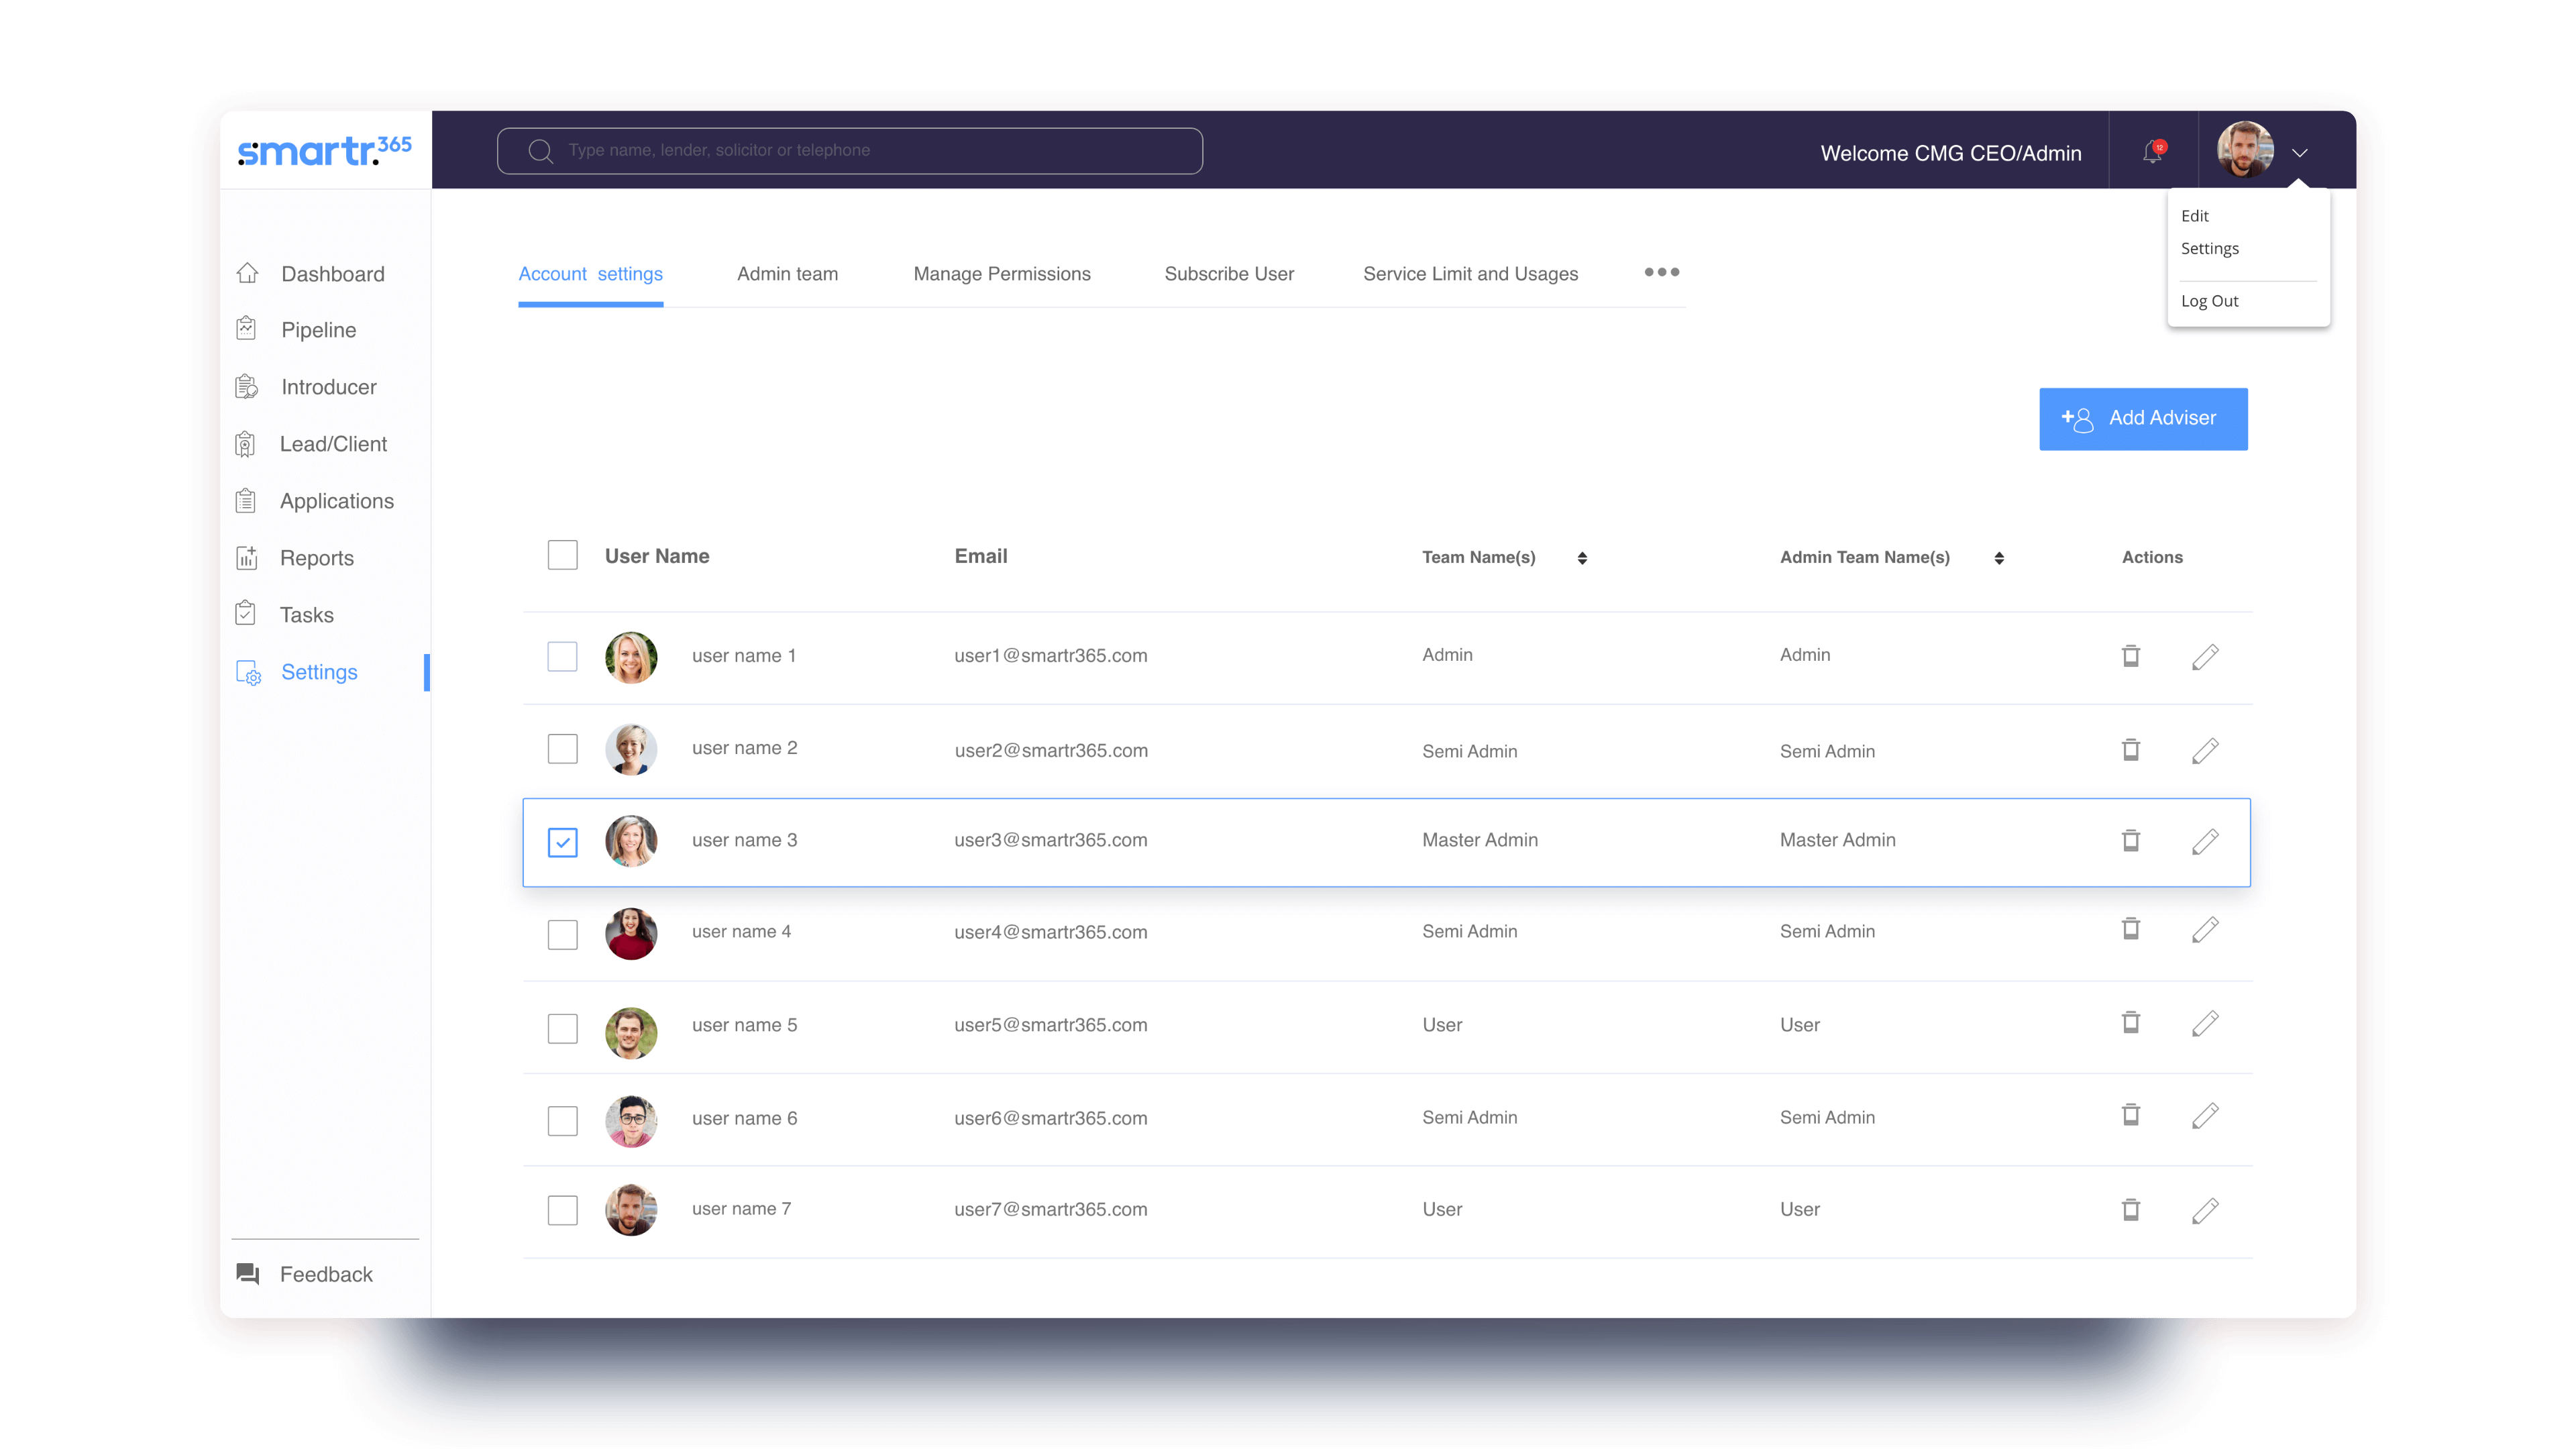Click the notification bell icon
2576x1449 pixels.
[x=2152, y=153]
